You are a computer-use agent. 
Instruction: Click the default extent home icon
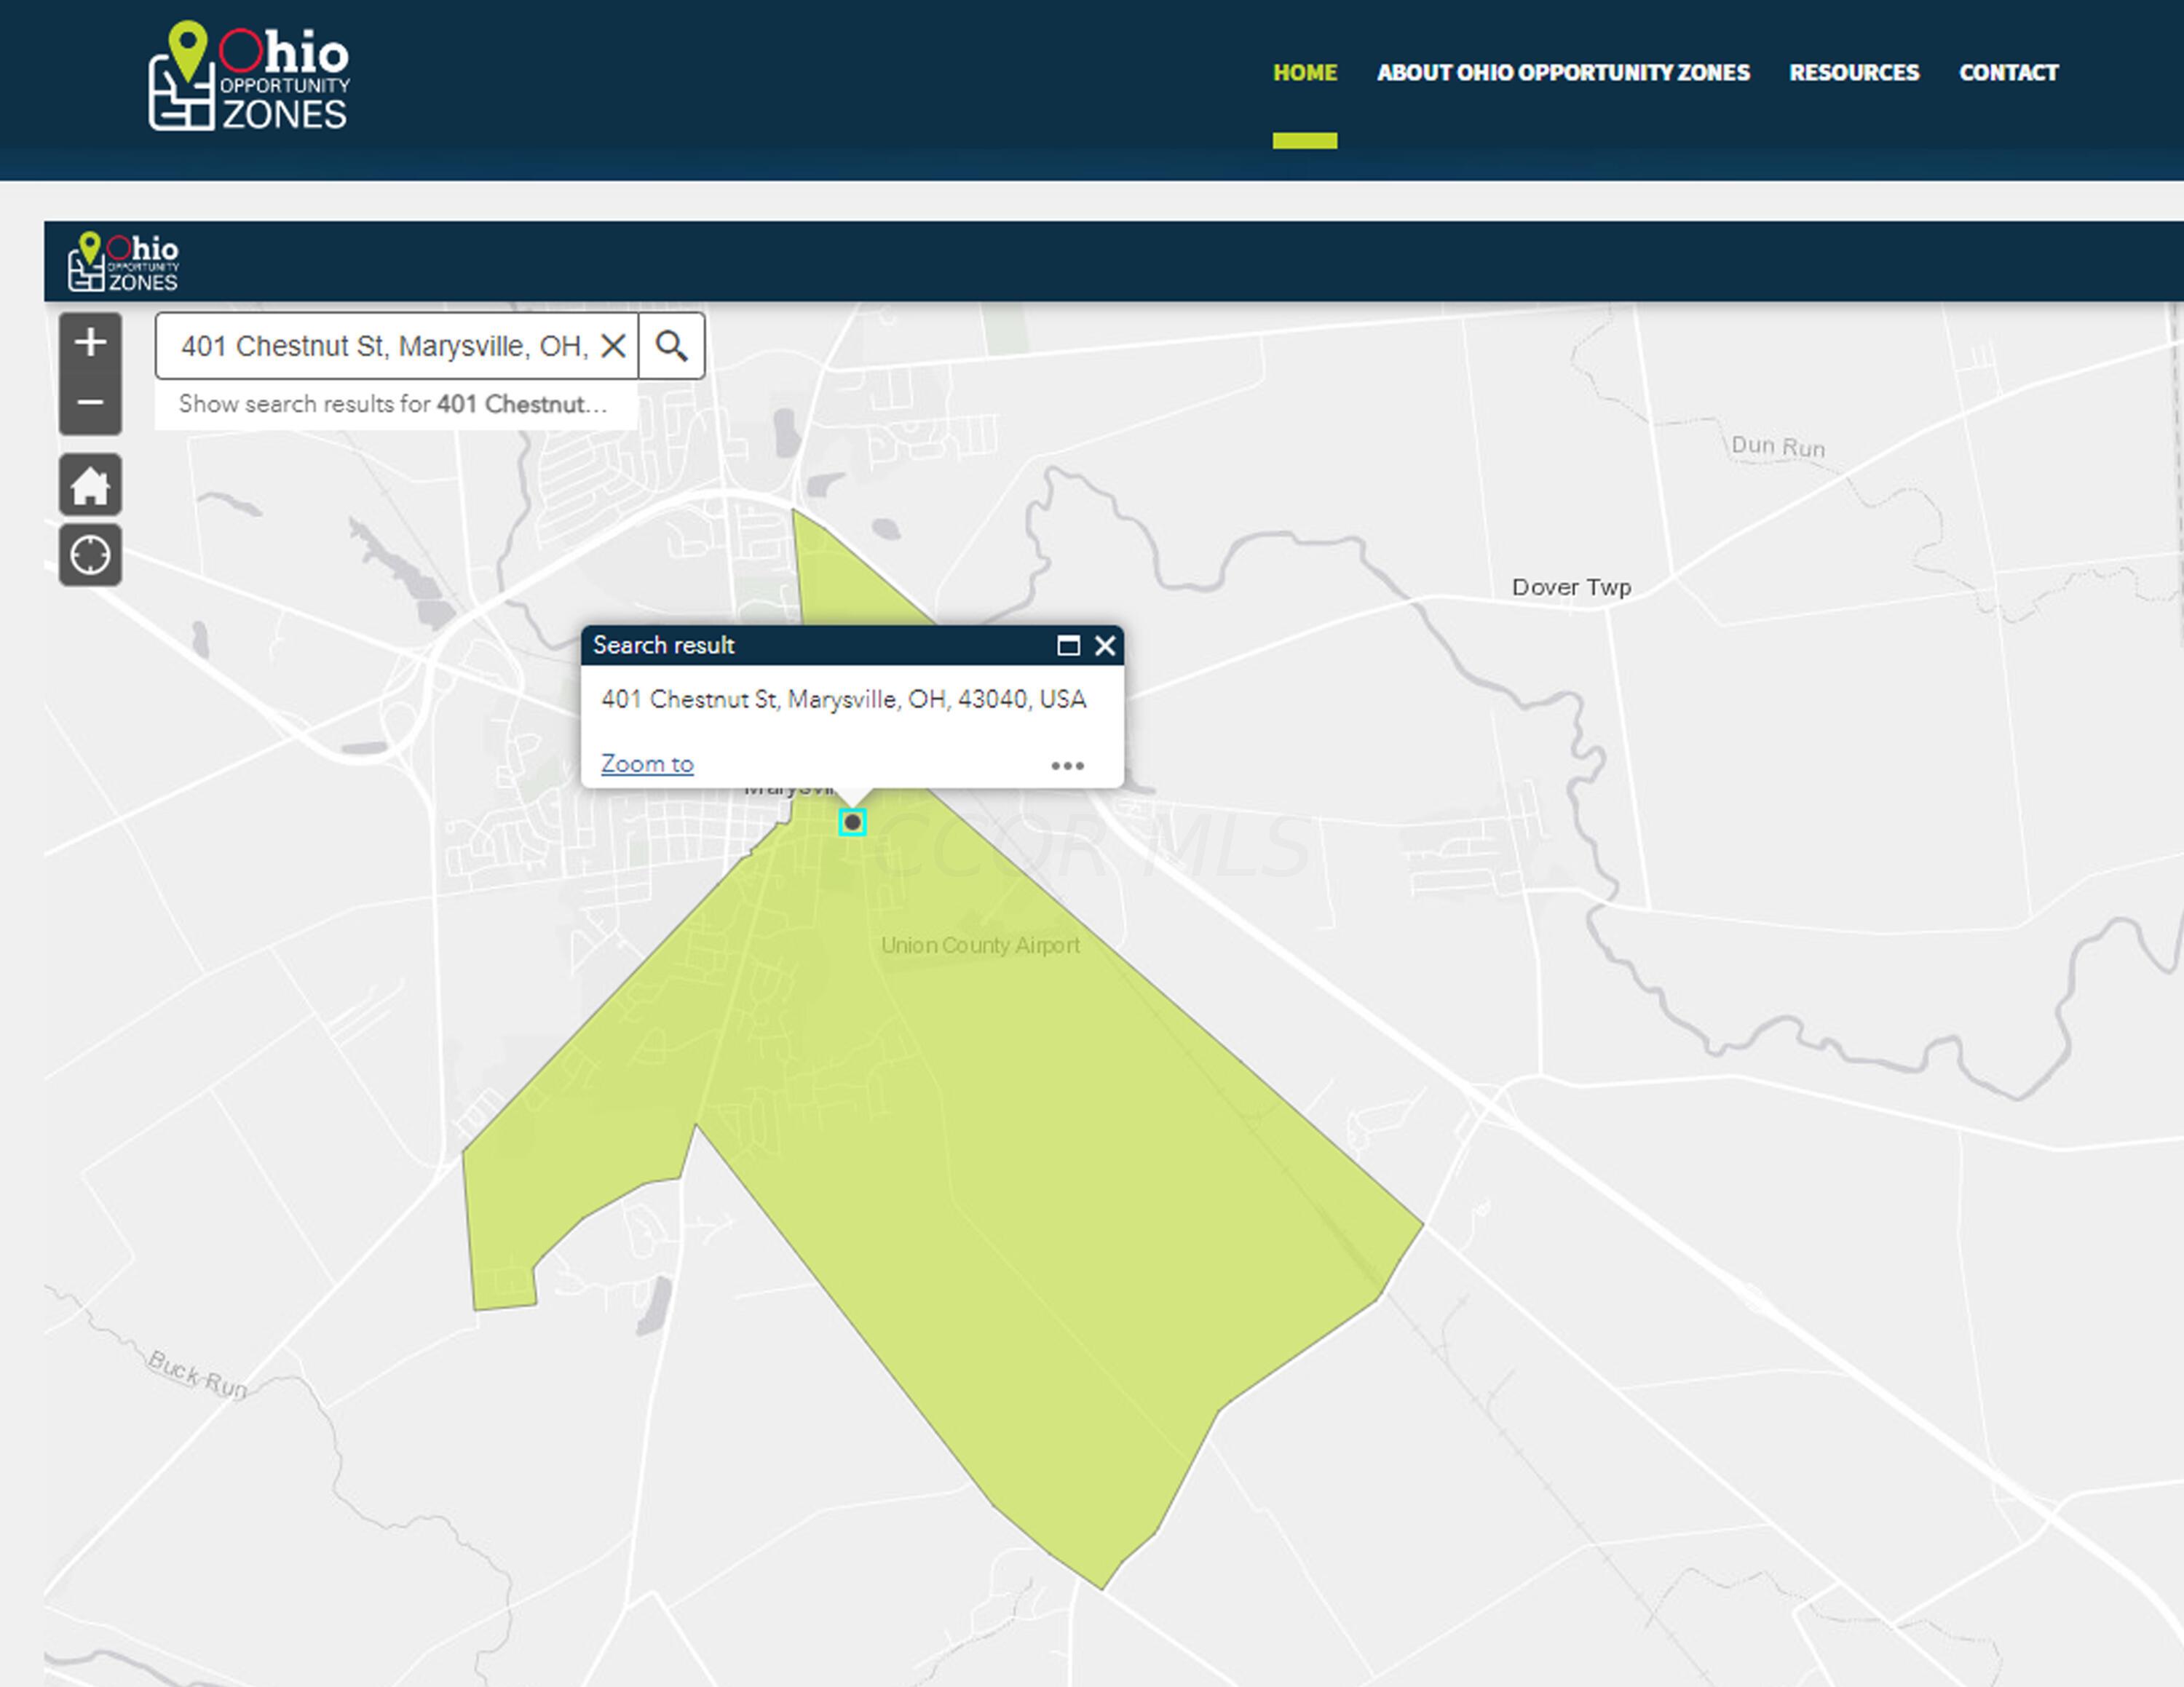click(90, 485)
